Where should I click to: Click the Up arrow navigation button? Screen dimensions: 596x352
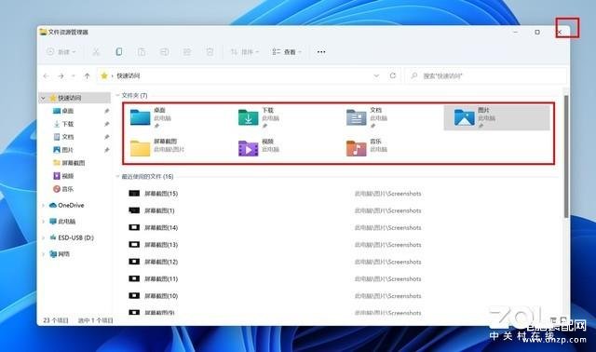coord(87,76)
